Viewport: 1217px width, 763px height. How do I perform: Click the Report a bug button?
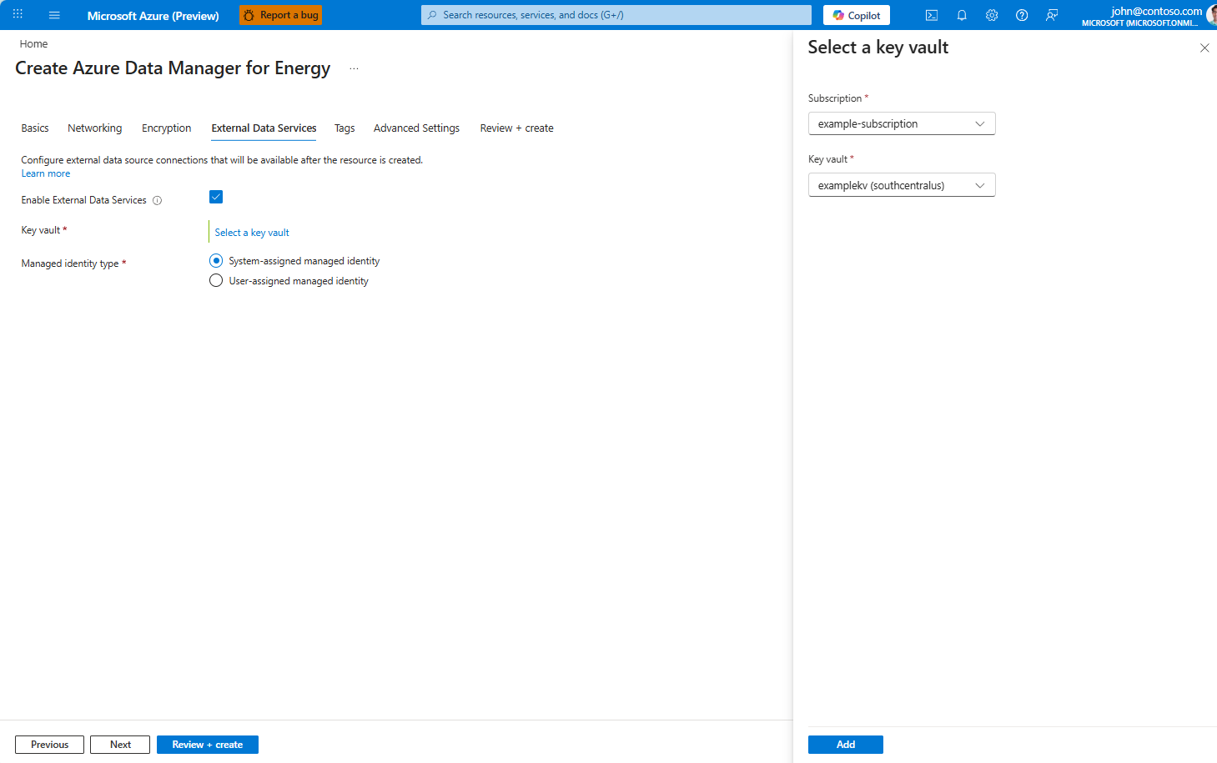[279, 14]
